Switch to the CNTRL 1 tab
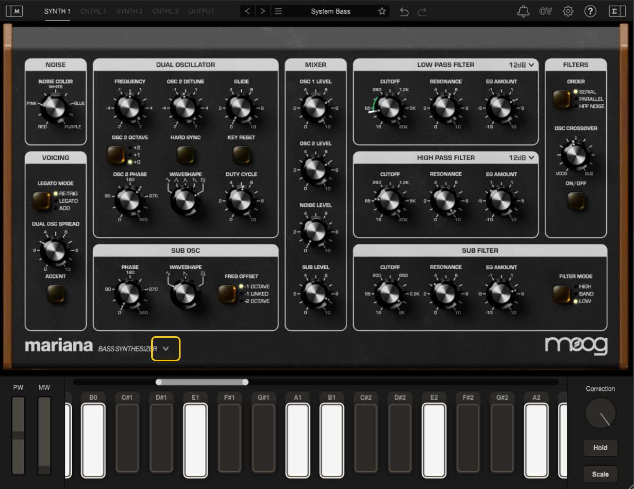This screenshot has height=489, width=634. coord(93,11)
